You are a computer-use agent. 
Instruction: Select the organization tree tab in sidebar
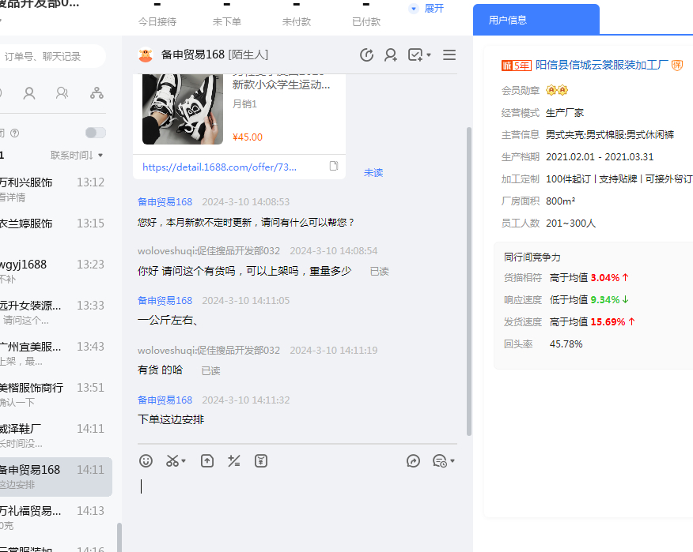(x=97, y=93)
